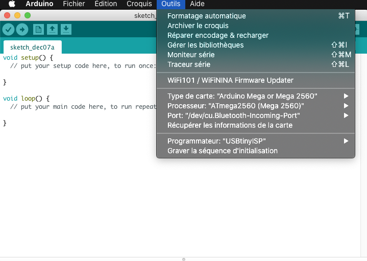Expand Port Bluetooth-Incoming-Port submenu
367x261 pixels.
(256, 115)
